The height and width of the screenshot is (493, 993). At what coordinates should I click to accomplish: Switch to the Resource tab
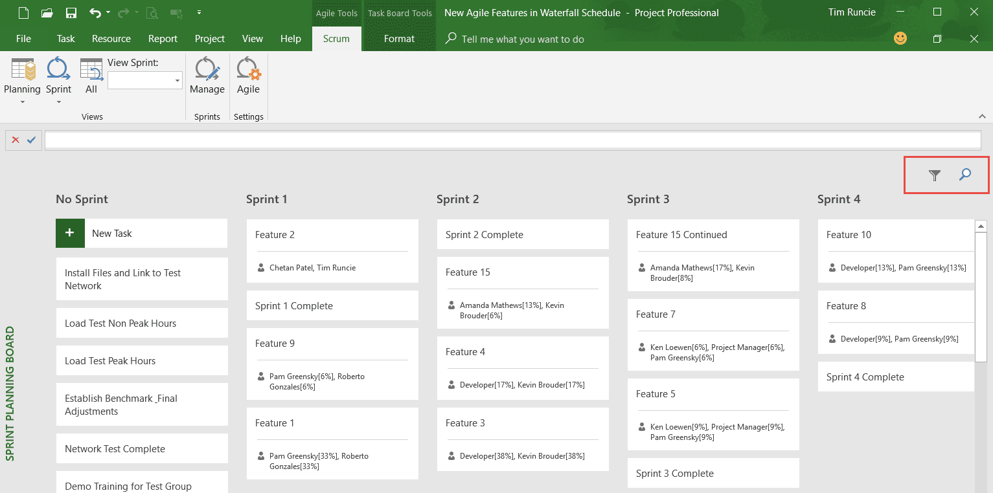[x=111, y=39]
